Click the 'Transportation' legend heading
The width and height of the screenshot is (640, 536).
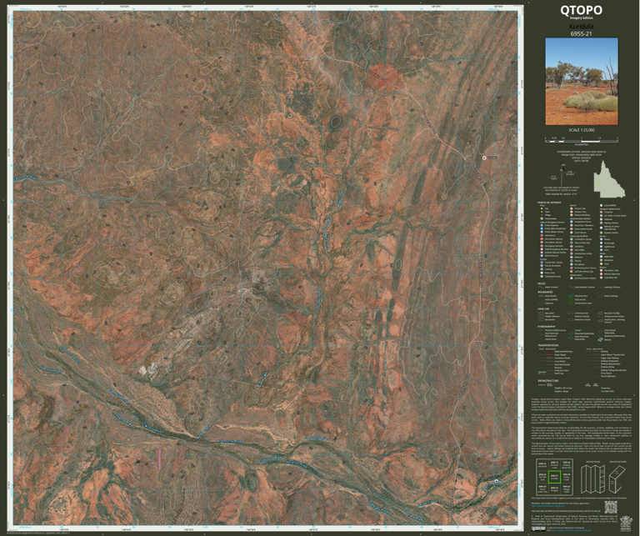(548, 345)
